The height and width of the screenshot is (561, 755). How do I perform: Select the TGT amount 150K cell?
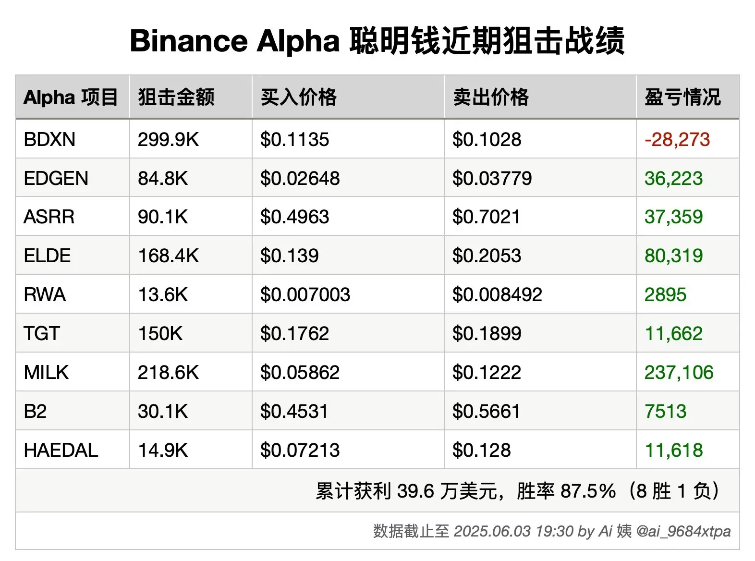(x=160, y=334)
